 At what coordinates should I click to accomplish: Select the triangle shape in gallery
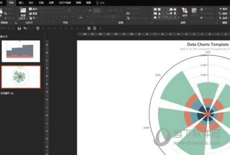pyautogui.click(x=159, y=14)
